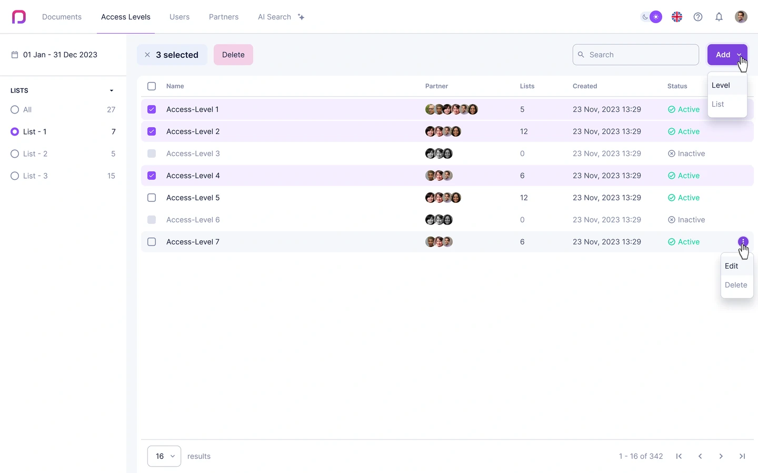Viewport: 758px width, 473px height.
Task: Switch to the Users tab
Action: (179, 17)
